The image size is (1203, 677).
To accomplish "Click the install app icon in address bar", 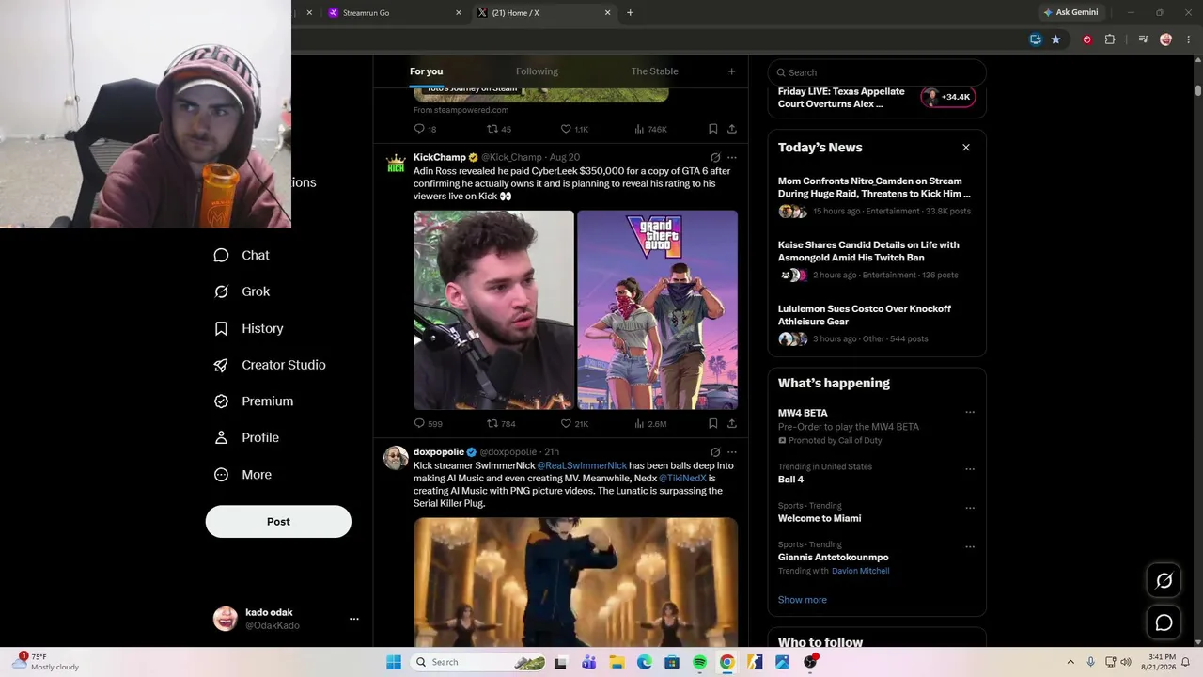I will click(x=1036, y=39).
